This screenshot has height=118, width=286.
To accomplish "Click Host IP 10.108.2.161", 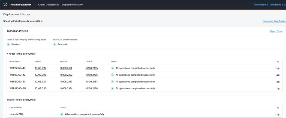I will click(66, 68).
